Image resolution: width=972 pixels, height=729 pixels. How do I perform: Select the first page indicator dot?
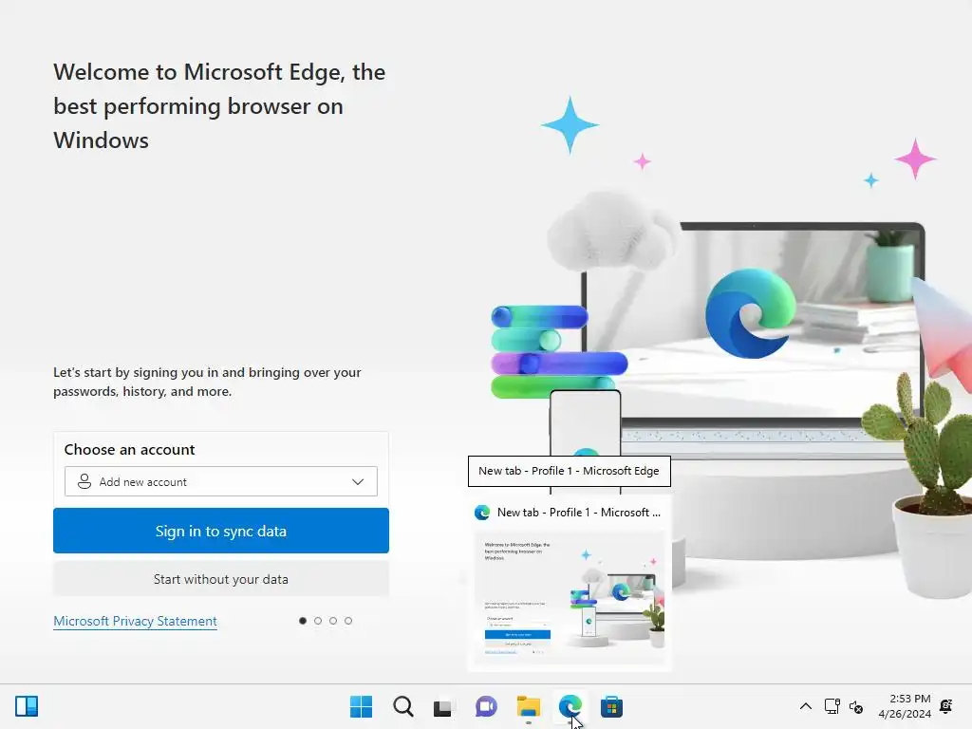pos(303,621)
